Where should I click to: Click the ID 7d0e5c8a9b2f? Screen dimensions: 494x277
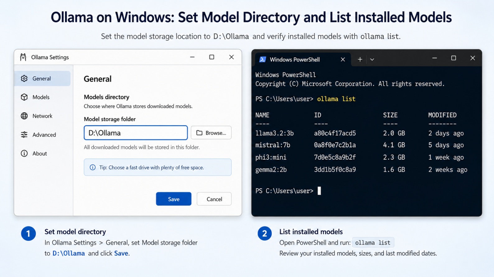(x=335, y=157)
